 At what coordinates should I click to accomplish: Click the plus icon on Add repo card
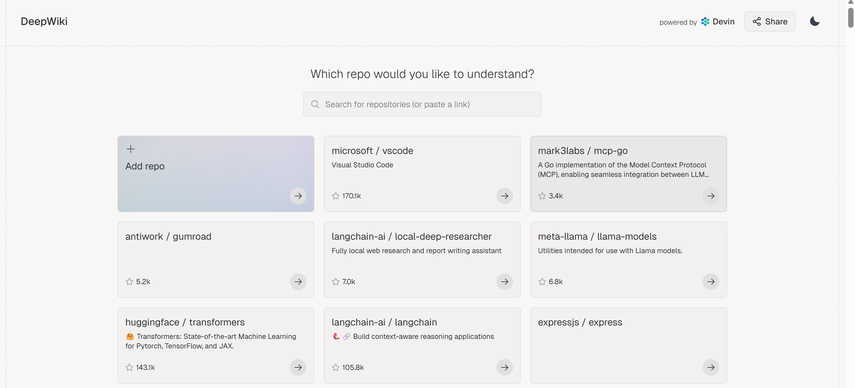coord(130,149)
